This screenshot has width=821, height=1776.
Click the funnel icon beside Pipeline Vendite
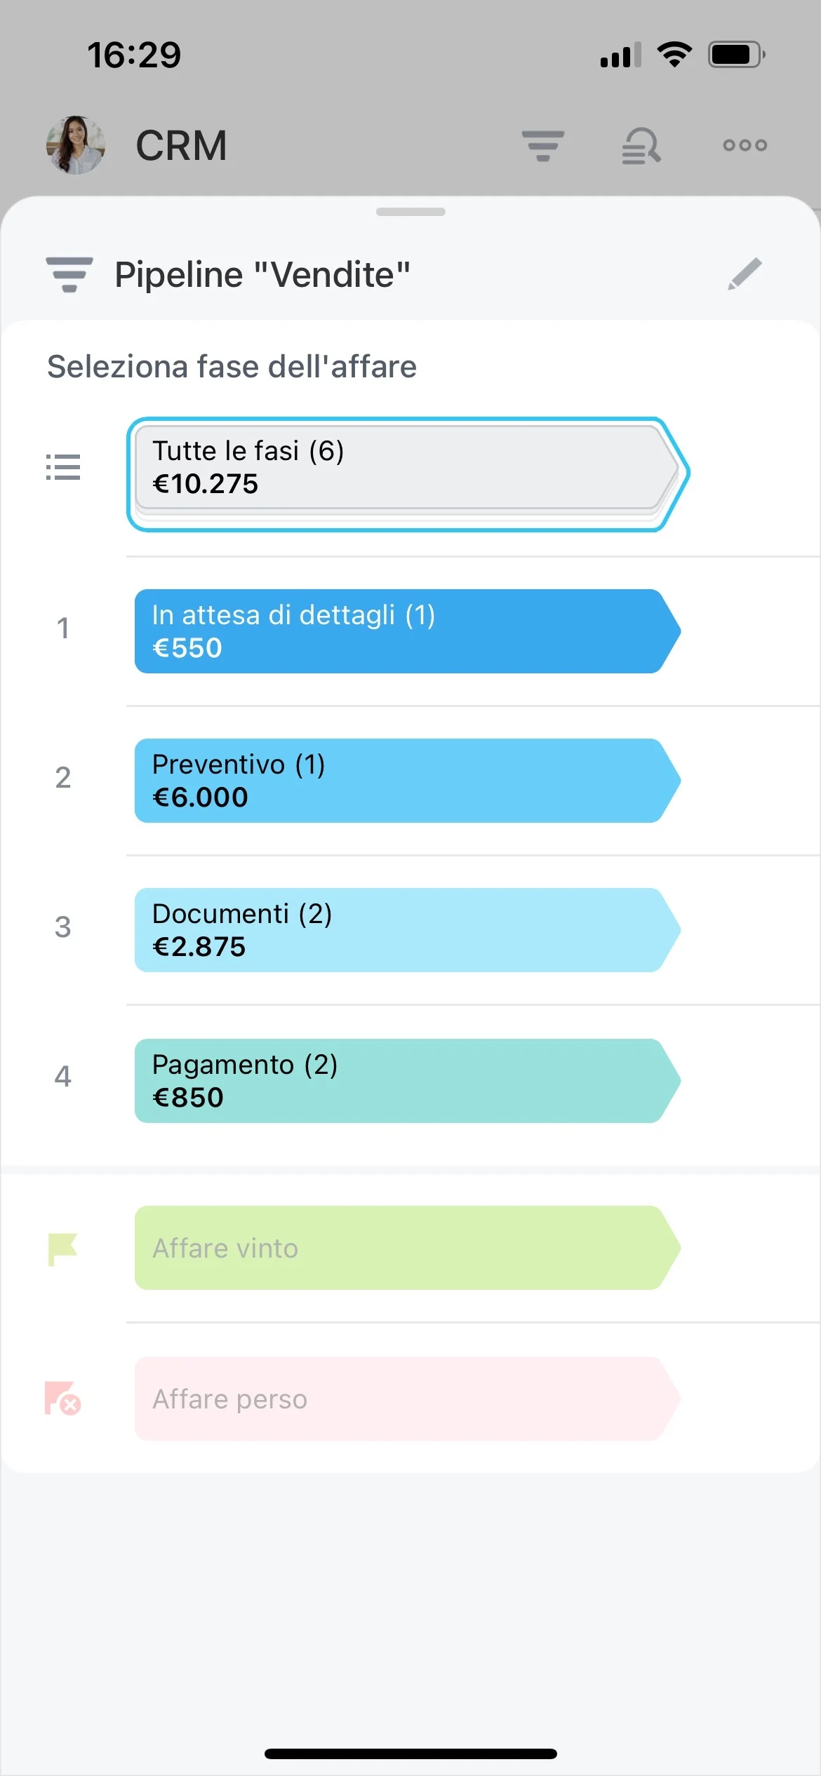click(x=69, y=274)
